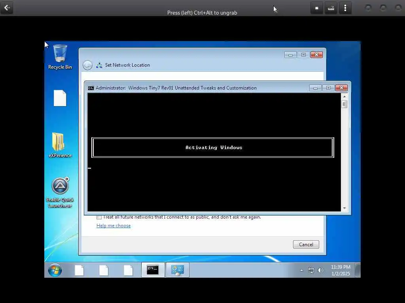The width and height of the screenshot is (405, 303).
Task: Click the Show desktop strip
Action: [x=358, y=270]
